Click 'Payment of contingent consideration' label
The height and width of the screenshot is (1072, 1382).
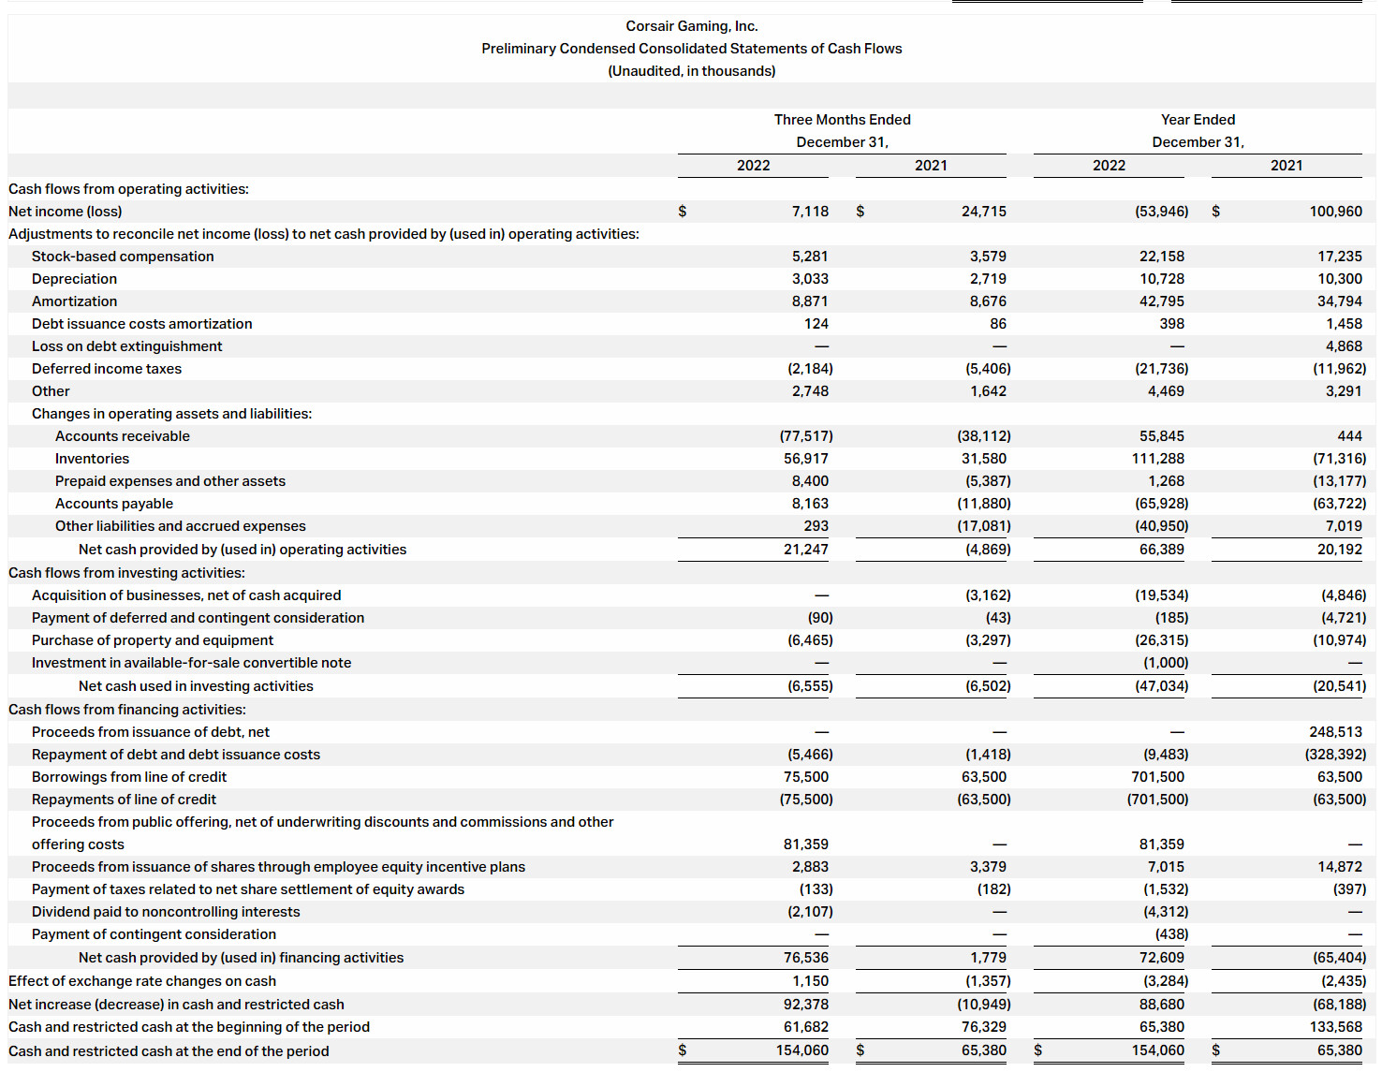(154, 934)
